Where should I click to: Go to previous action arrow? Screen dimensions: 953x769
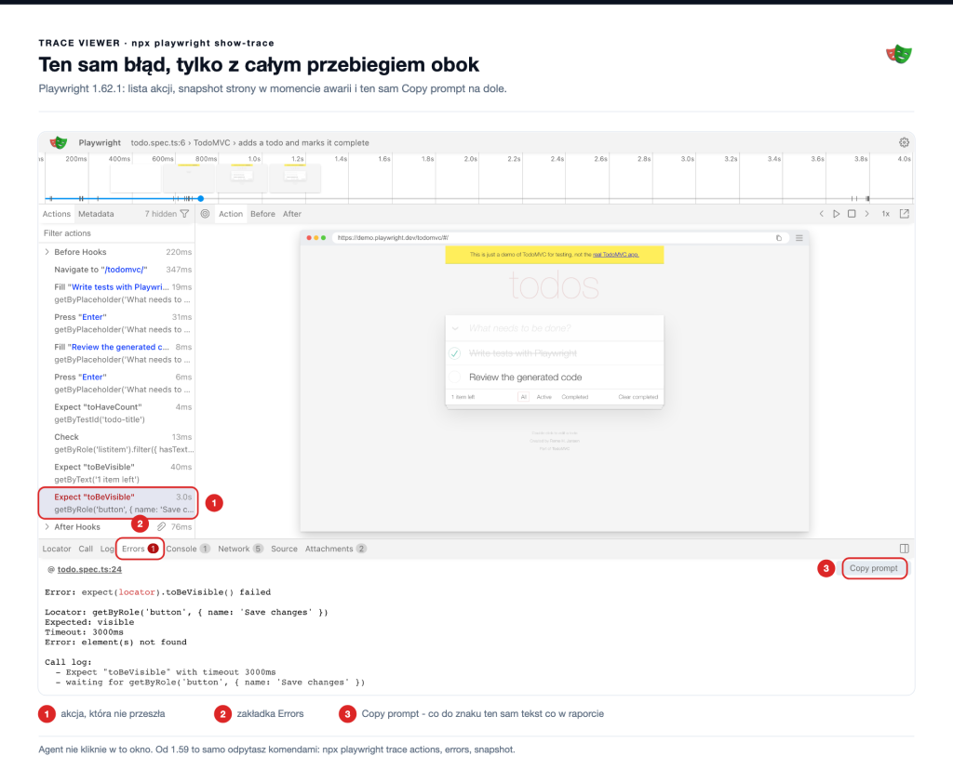click(822, 214)
